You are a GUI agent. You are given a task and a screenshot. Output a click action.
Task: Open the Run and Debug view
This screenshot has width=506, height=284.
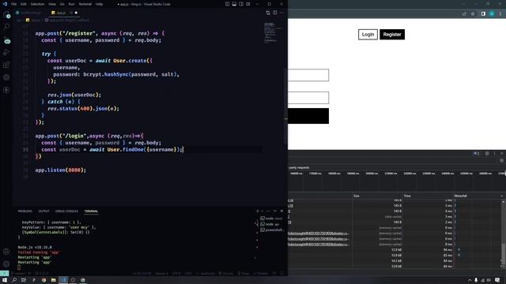[6, 52]
